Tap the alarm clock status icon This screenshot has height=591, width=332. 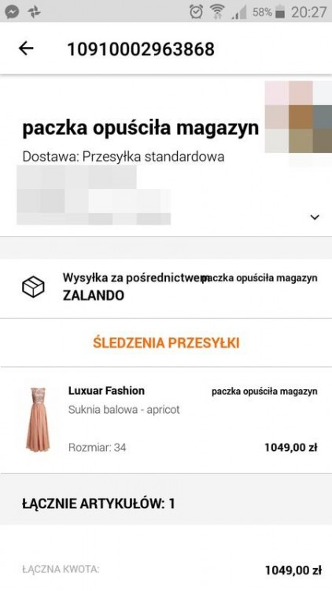[196, 12]
